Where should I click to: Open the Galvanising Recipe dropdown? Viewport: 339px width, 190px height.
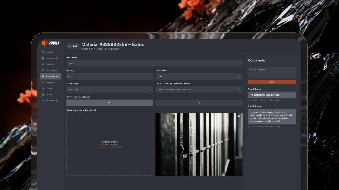click(199, 89)
